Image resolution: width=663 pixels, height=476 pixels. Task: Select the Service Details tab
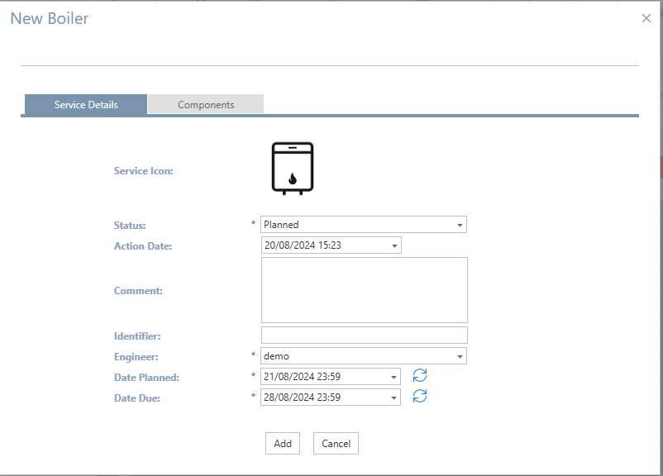[x=86, y=105]
